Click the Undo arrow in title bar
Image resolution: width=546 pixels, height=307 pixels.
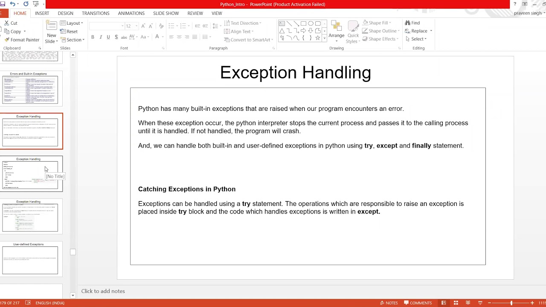pos(12,4)
